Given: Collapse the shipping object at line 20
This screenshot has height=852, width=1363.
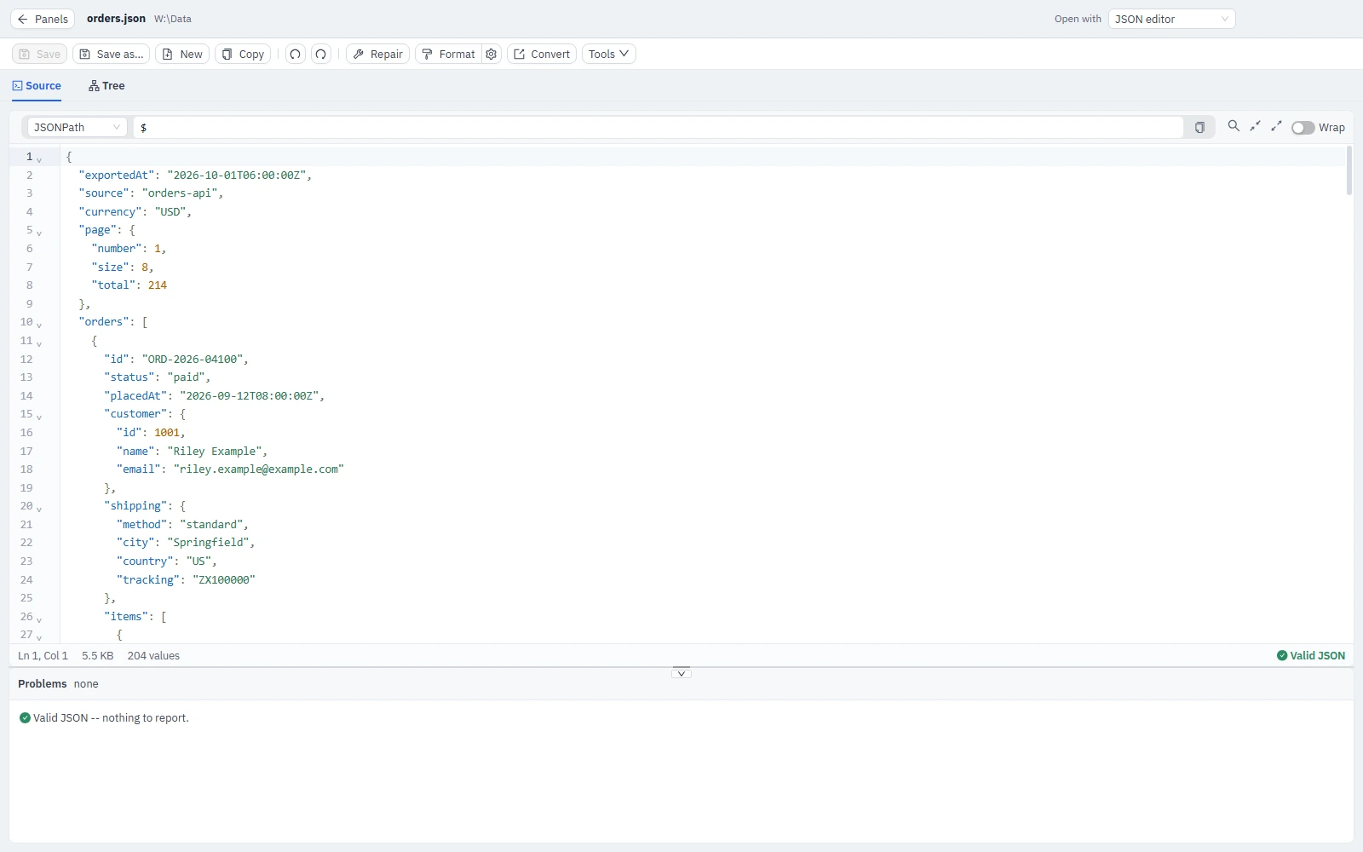Looking at the screenshot, I should coord(39,508).
